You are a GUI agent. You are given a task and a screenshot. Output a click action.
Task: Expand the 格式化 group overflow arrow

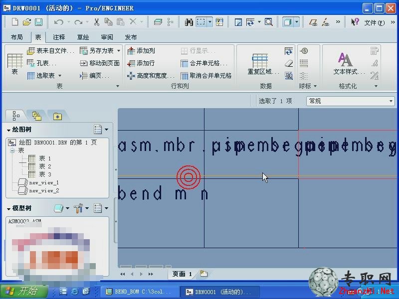[x=376, y=86]
